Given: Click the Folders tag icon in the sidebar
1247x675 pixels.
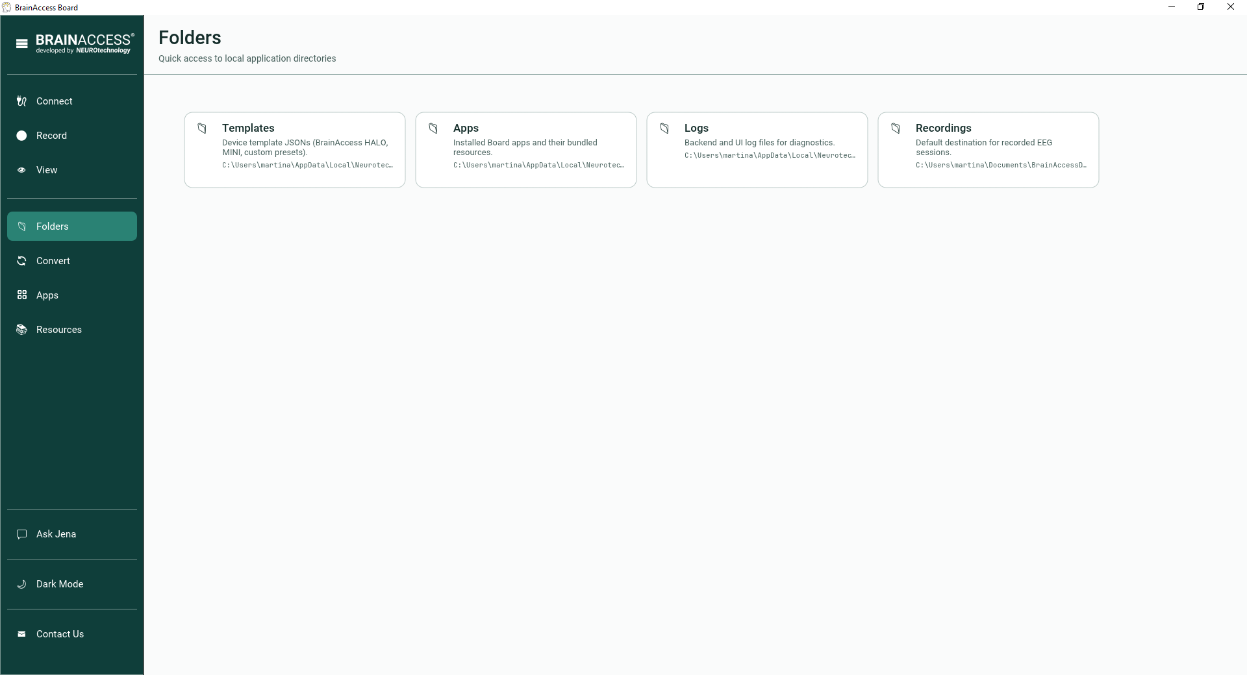Looking at the screenshot, I should pyautogui.click(x=21, y=227).
